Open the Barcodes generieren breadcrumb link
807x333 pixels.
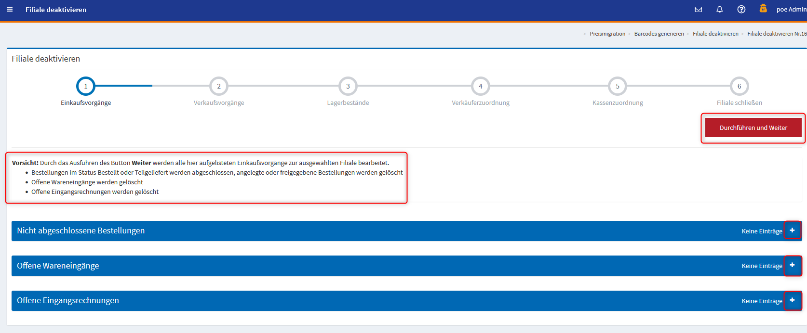659,34
